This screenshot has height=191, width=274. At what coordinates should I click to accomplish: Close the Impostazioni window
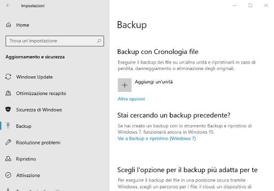pyautogui.click(x=266, y=5)
